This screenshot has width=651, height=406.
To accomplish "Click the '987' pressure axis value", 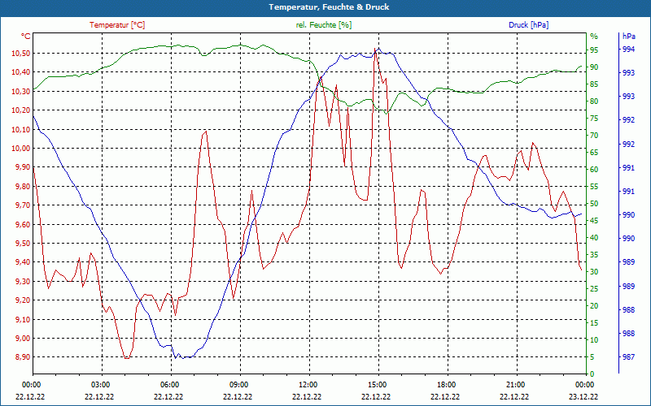I will point(629,357).
